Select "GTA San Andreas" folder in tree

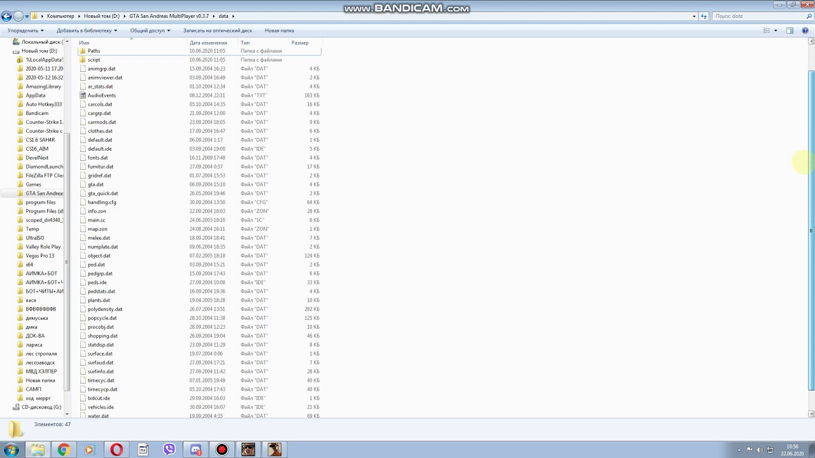pyautogui.click(x=45, y=193)
